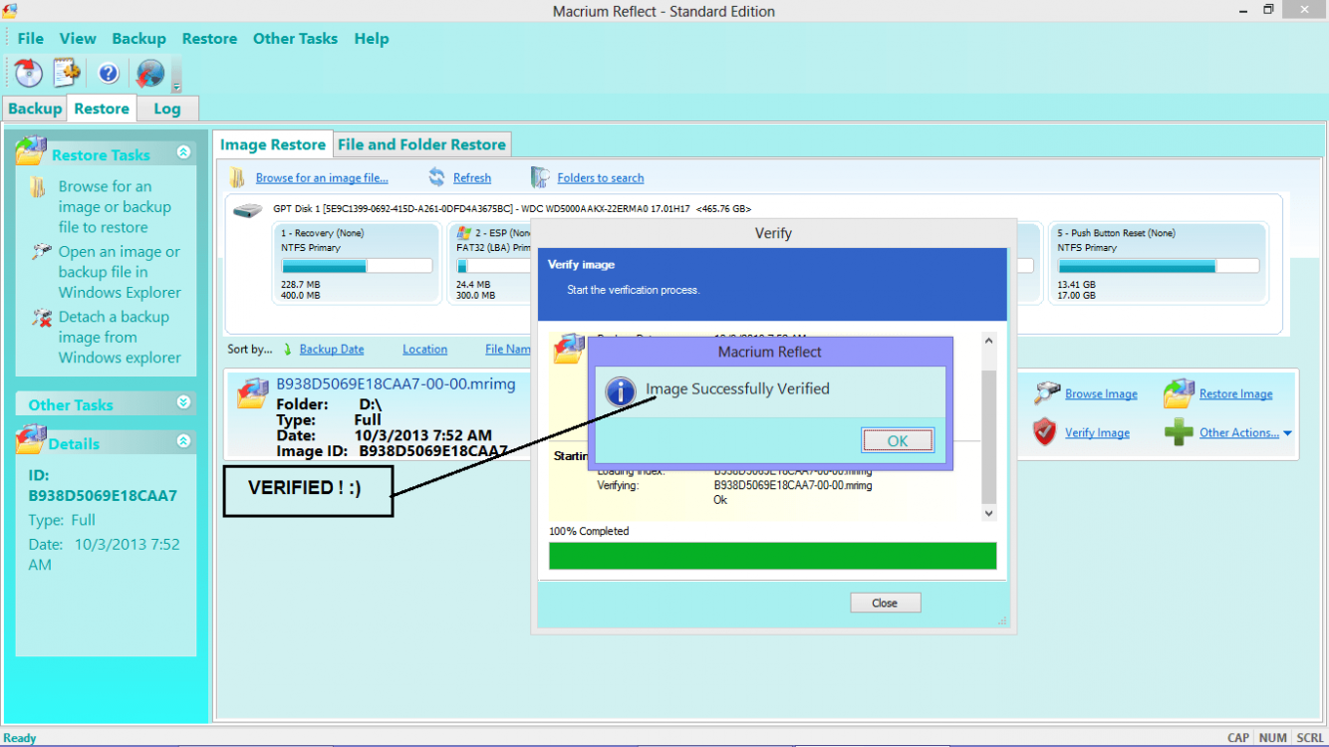Sort by Location link
Screen dimensions: 1329x747
[x=424, y=350]
